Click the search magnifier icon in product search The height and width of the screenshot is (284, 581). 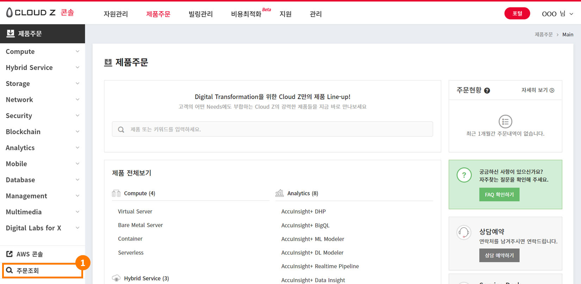[121, 129]
